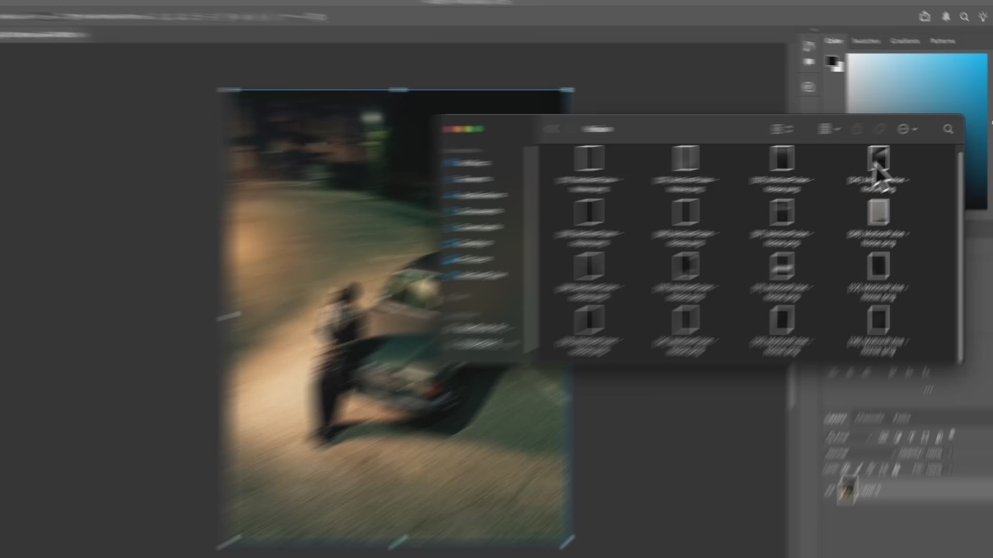Filter layers by shape layers icon

[926, 438]
